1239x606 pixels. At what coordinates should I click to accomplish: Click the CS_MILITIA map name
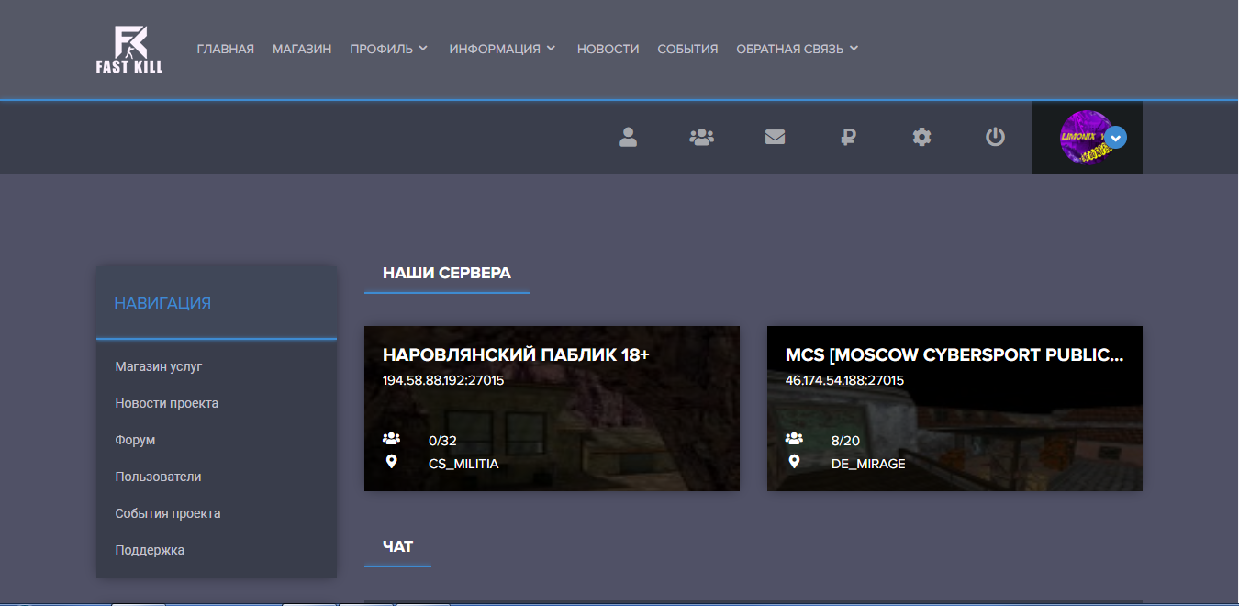[463, 464]
